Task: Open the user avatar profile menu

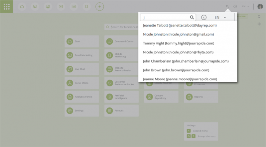Action: [260, 6]
